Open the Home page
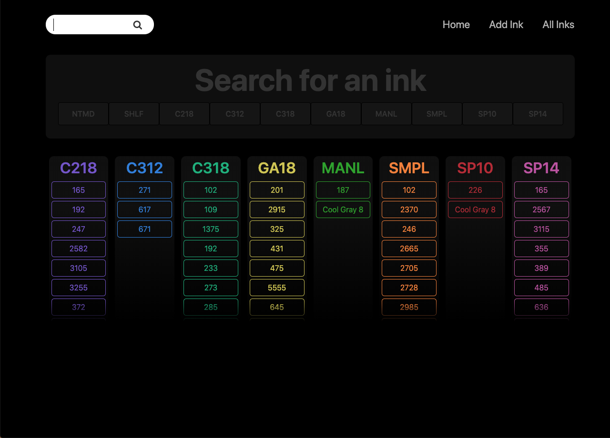The height and width of the screenshot is (438, 610). point(456,25)
